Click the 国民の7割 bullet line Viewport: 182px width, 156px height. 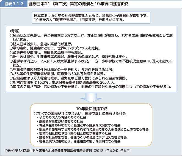91,87
